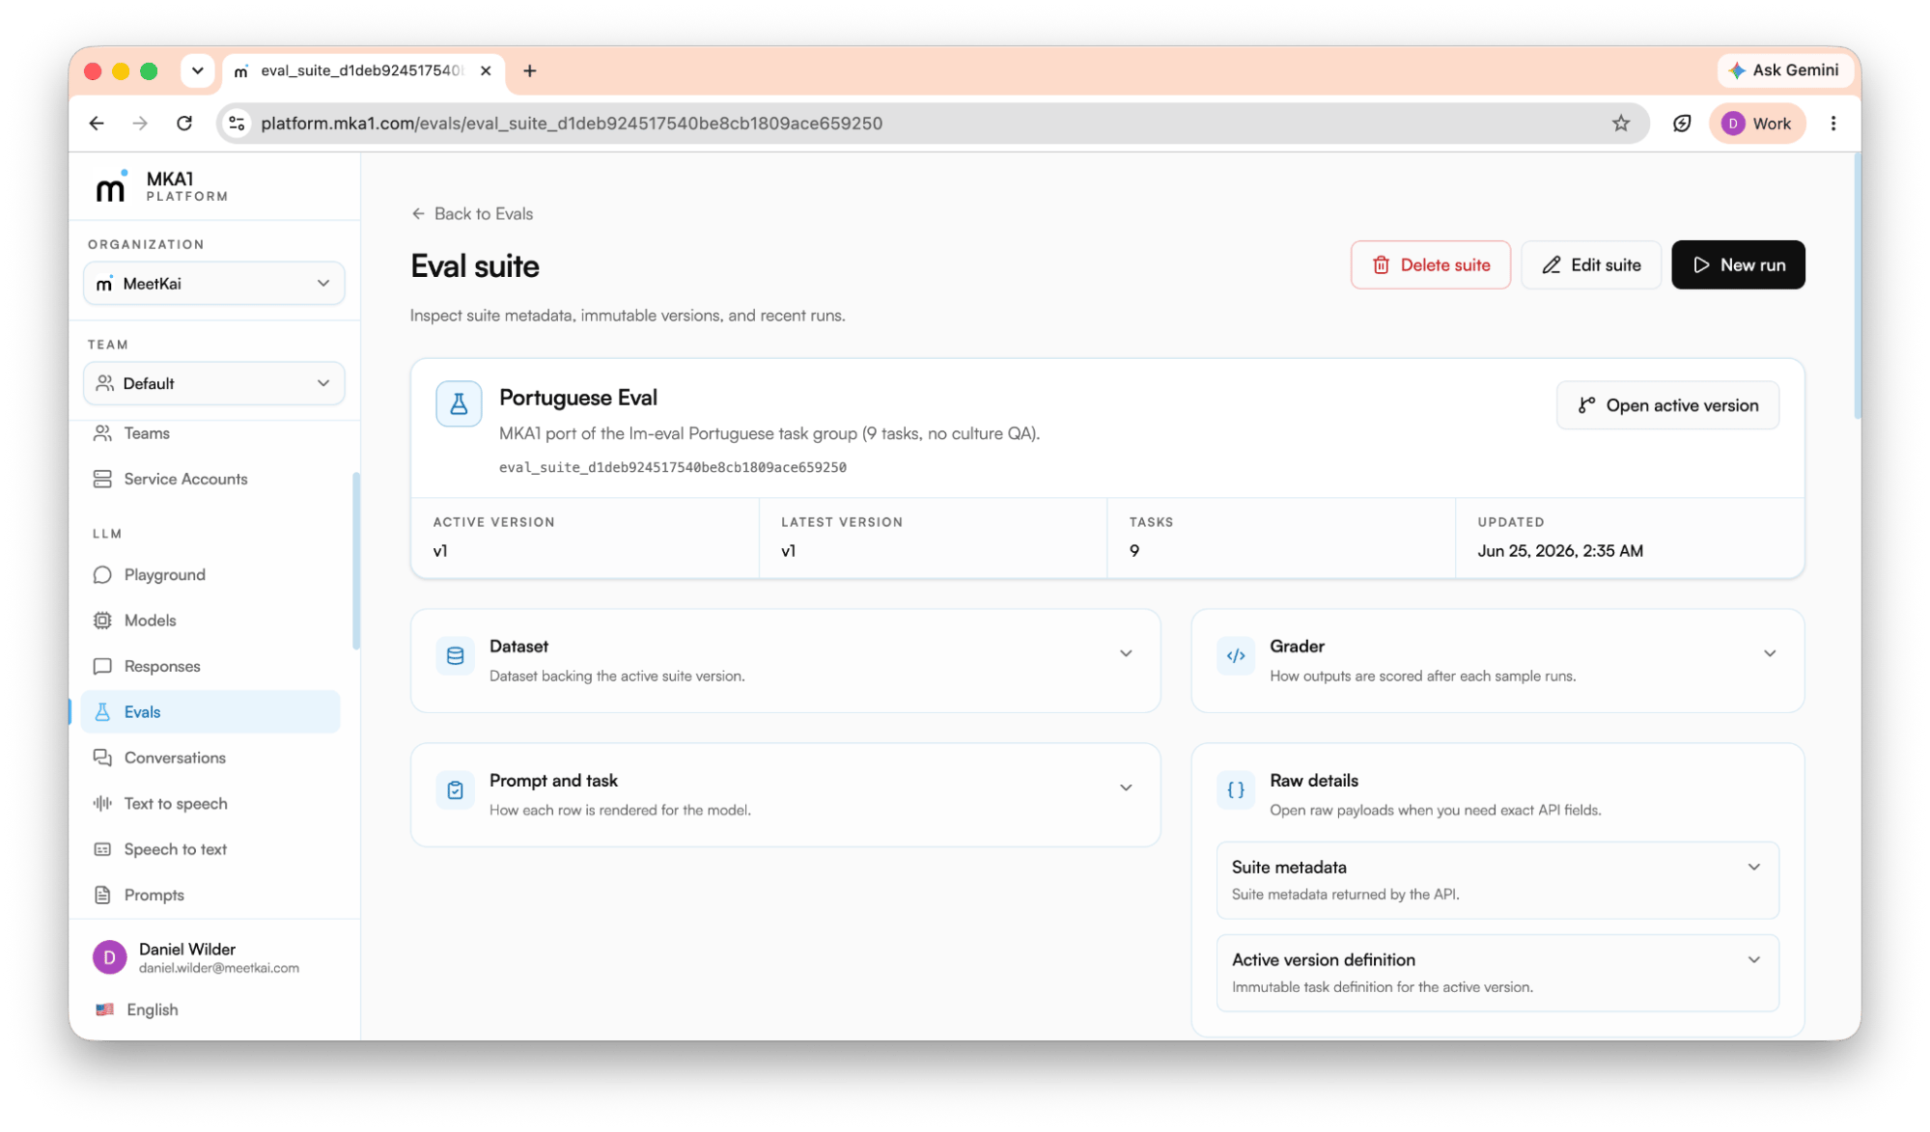The height and width of the screenshot is (1132, 1930).
Task: Expand Active version definition section
Action: click(1497, 974)
